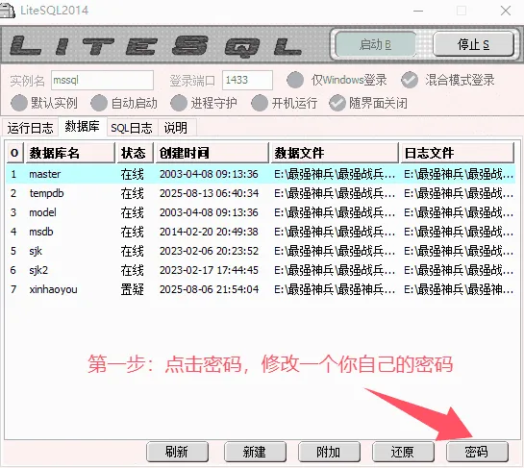524x468 pixels.
Task: Click the log file path in sjk2 row
Action: (459, 270)
